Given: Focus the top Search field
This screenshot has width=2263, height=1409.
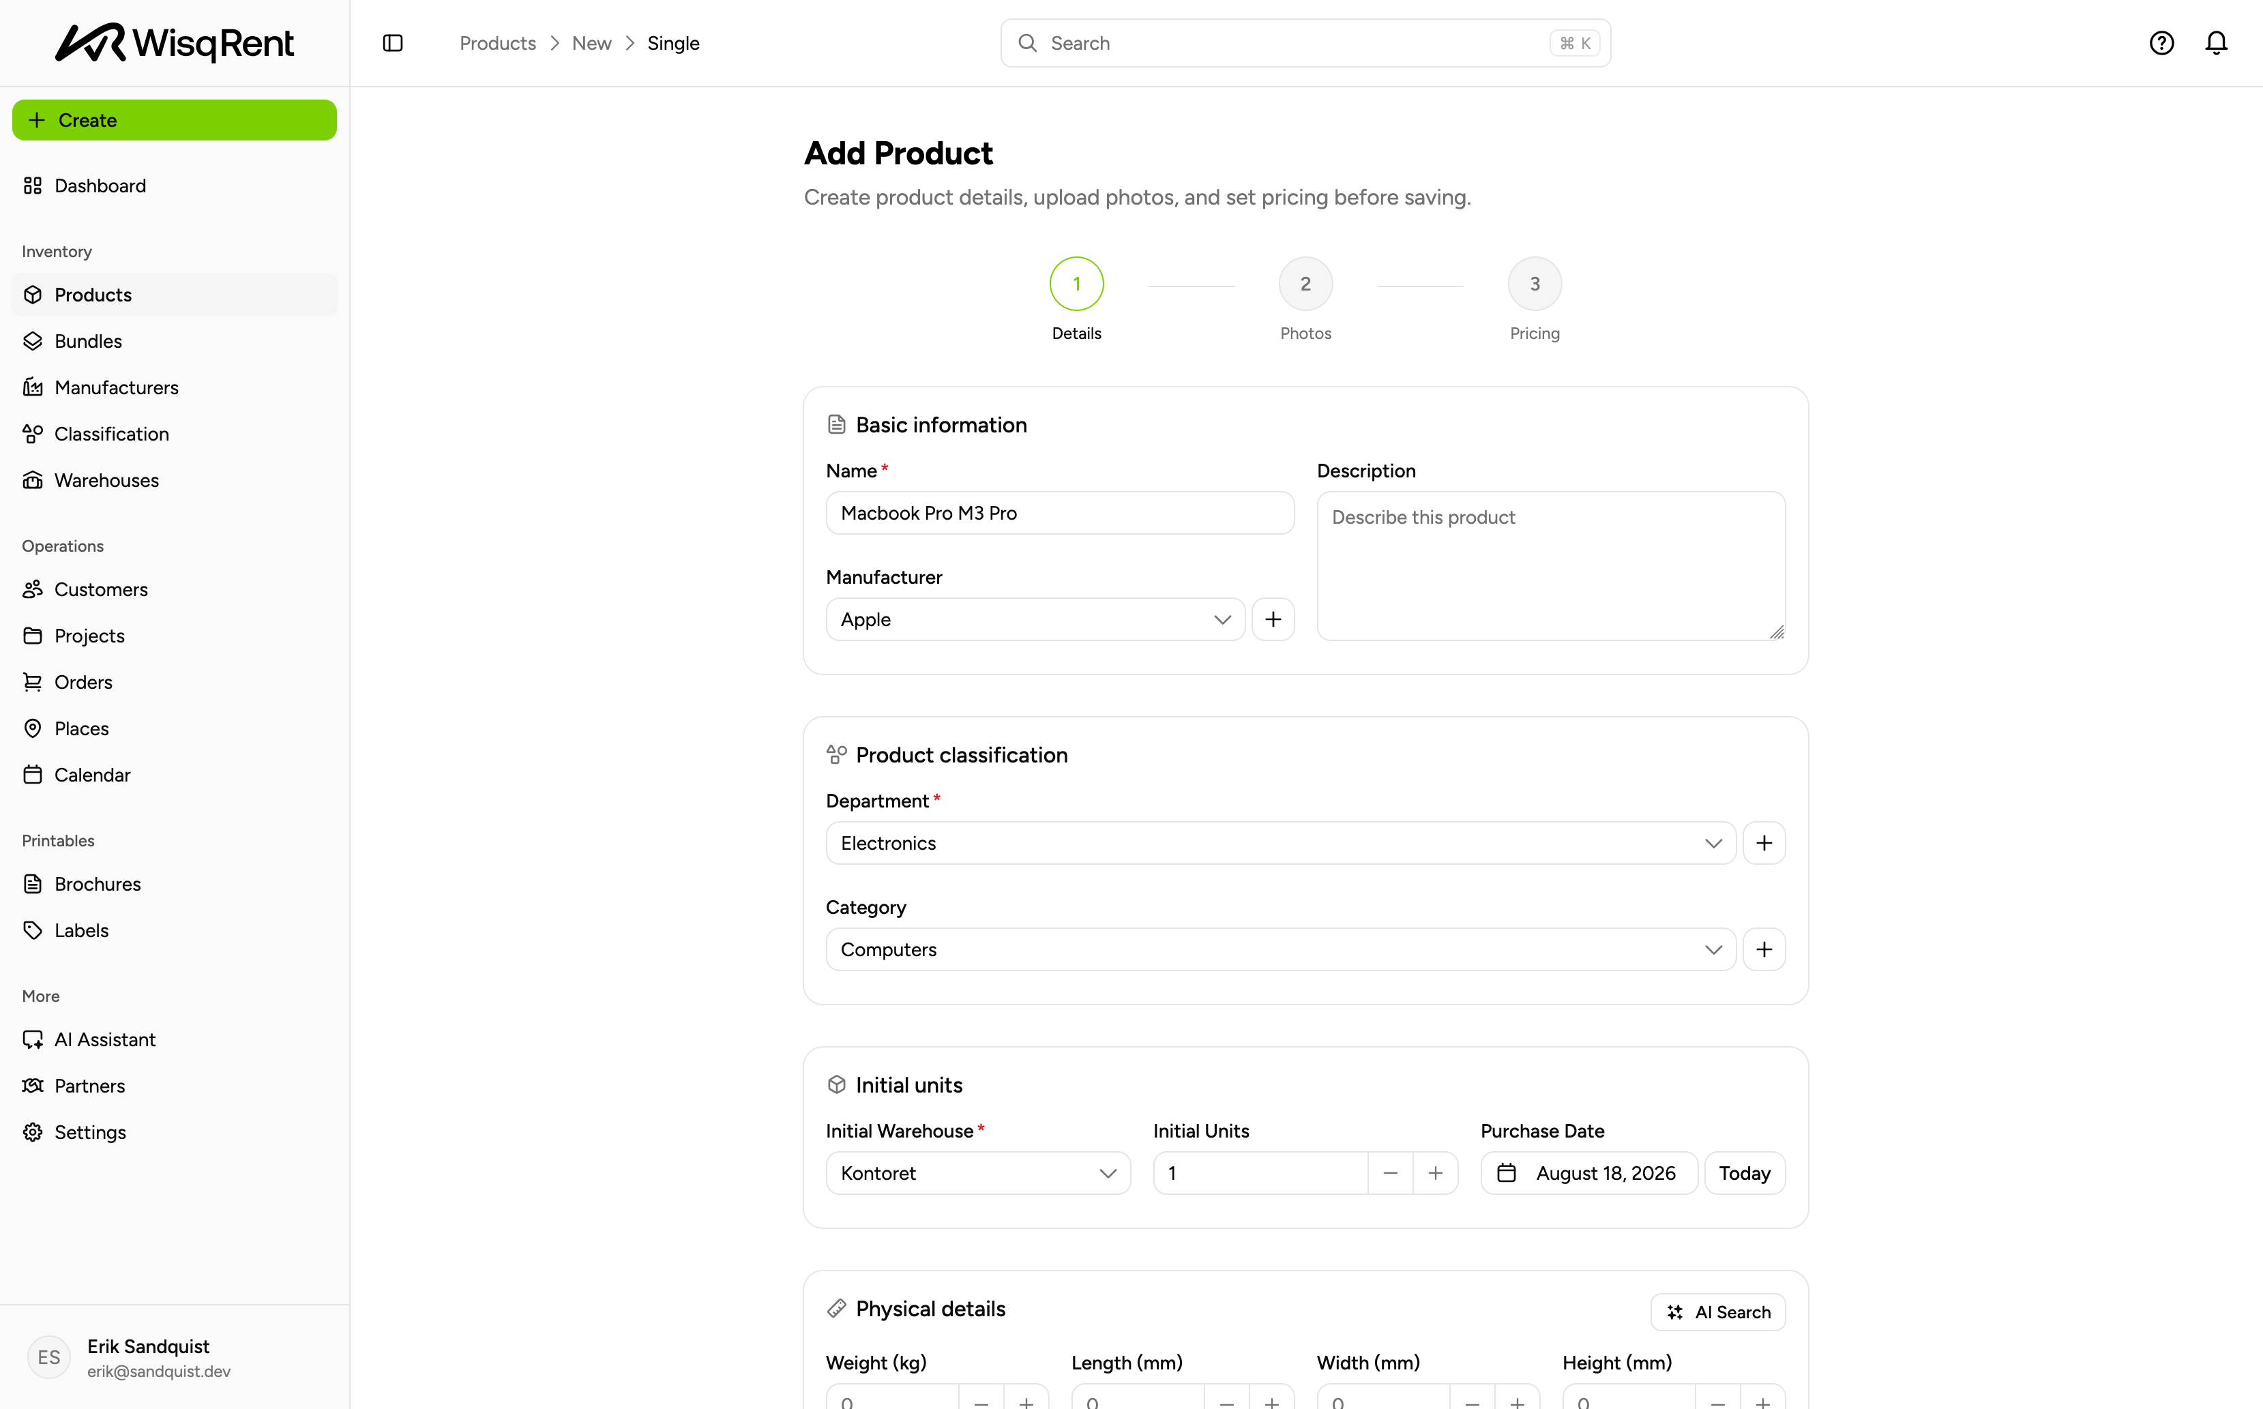Looking at the screenshot, I should click(x=1305, y=43).
